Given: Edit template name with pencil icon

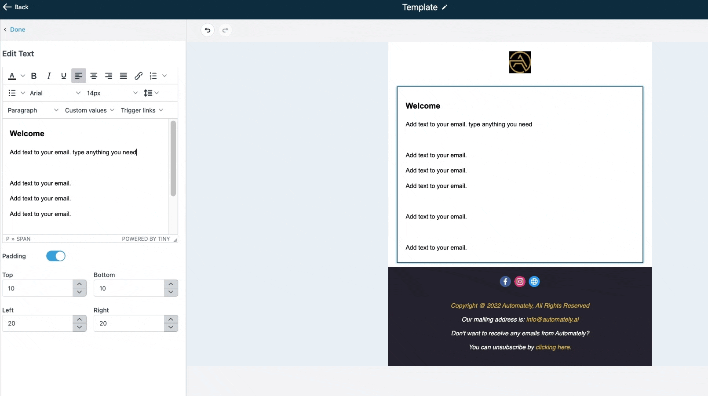Looking at the screenshot, I should [445, 7].
